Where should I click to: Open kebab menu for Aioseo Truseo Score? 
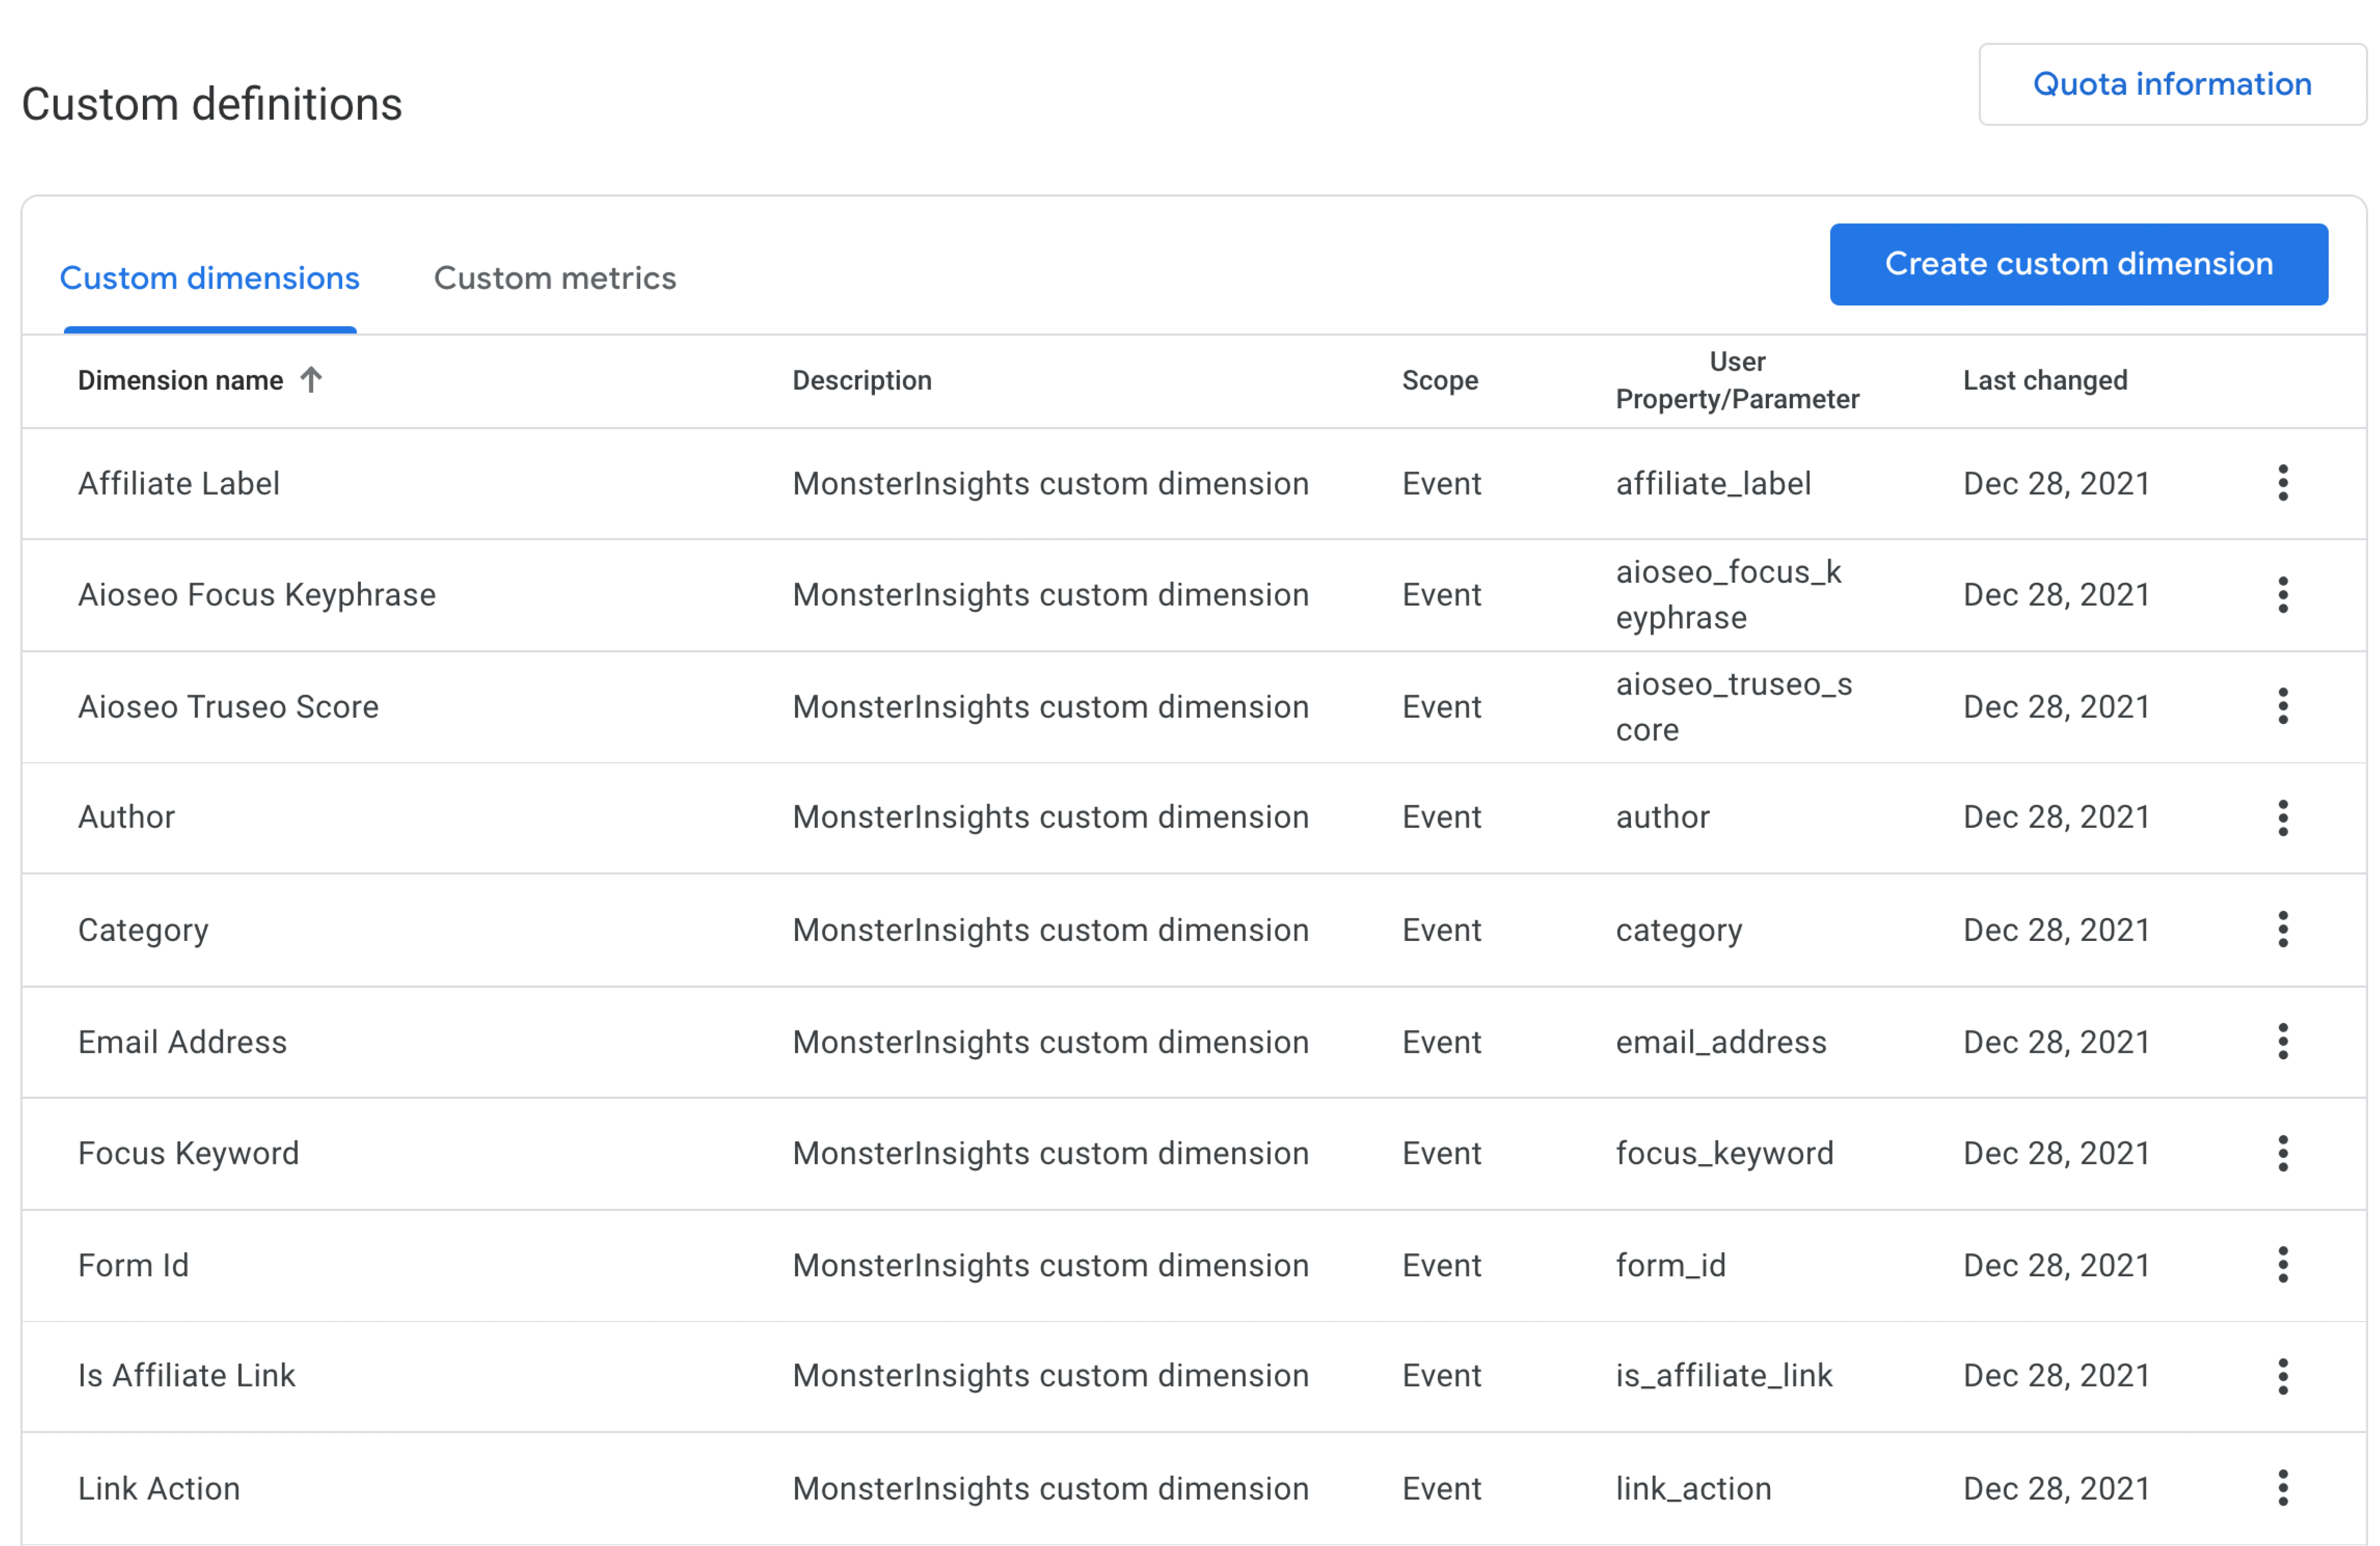pyautogui.click(x=2283, y=706)
